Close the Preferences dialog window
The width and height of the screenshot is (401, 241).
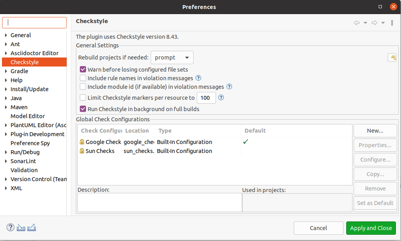393,7
